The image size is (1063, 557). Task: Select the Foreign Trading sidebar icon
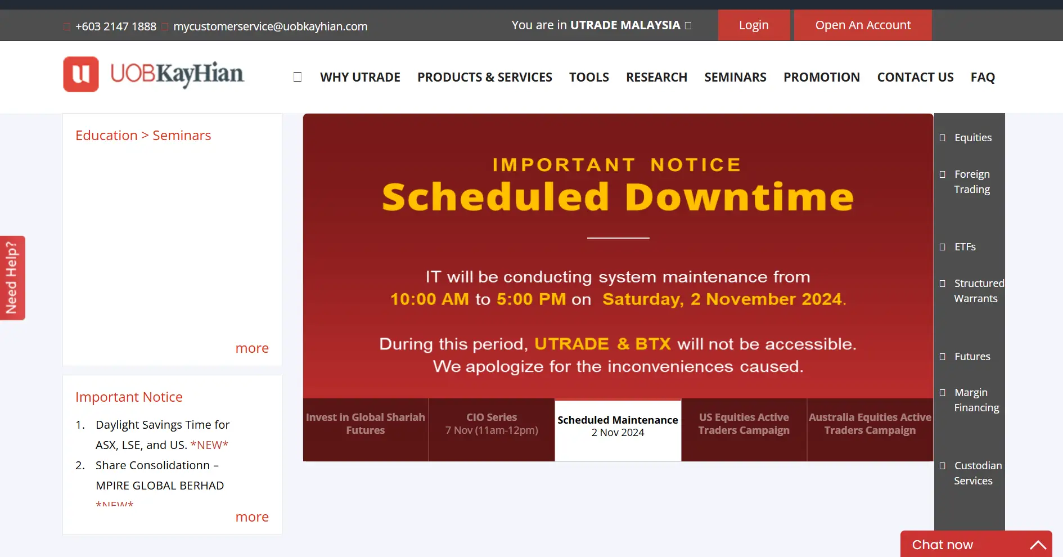point(942,174)
